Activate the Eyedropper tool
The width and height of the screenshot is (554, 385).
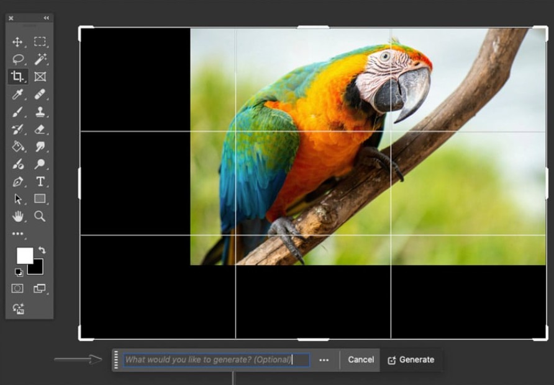coord(17,94)
